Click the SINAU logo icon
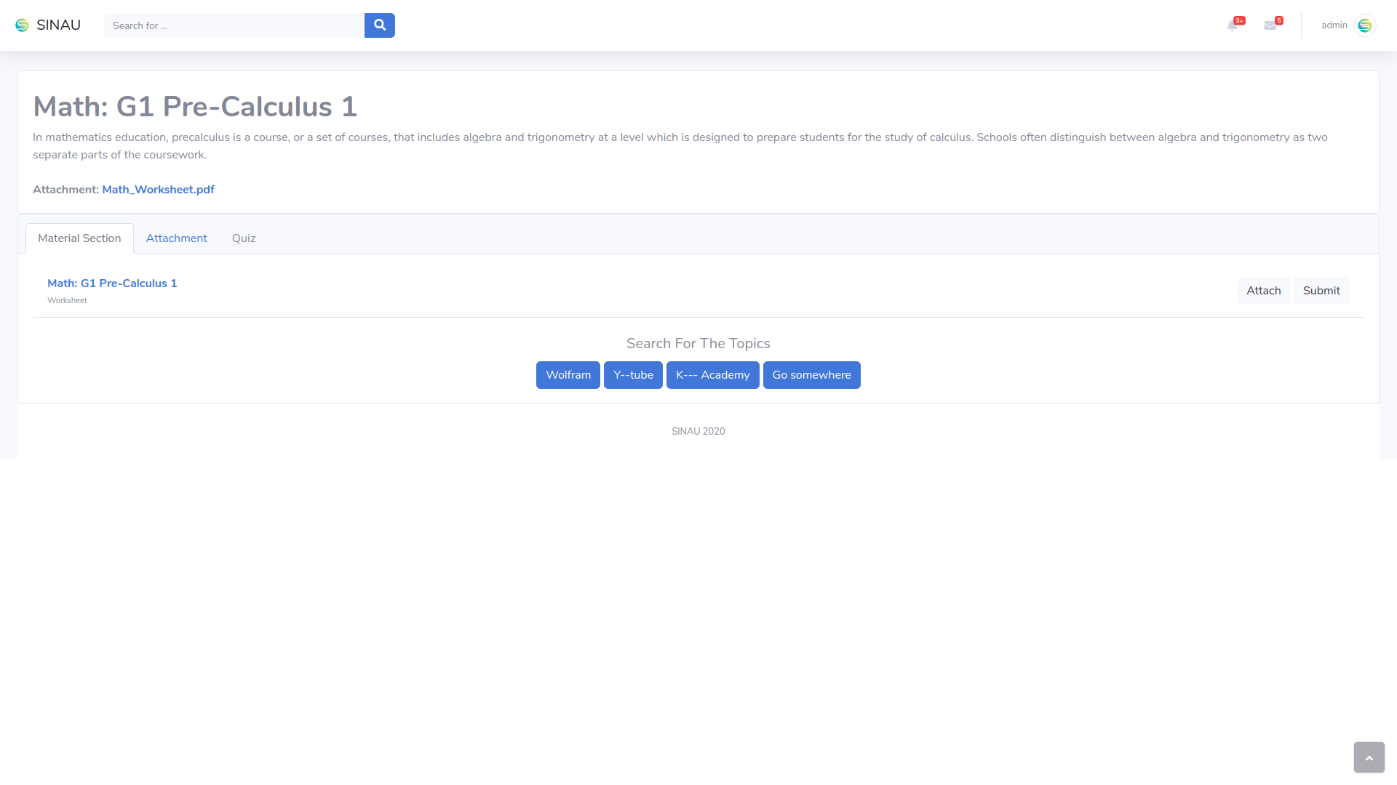This screenshot has width=1397, height=785. coord(23,25)
